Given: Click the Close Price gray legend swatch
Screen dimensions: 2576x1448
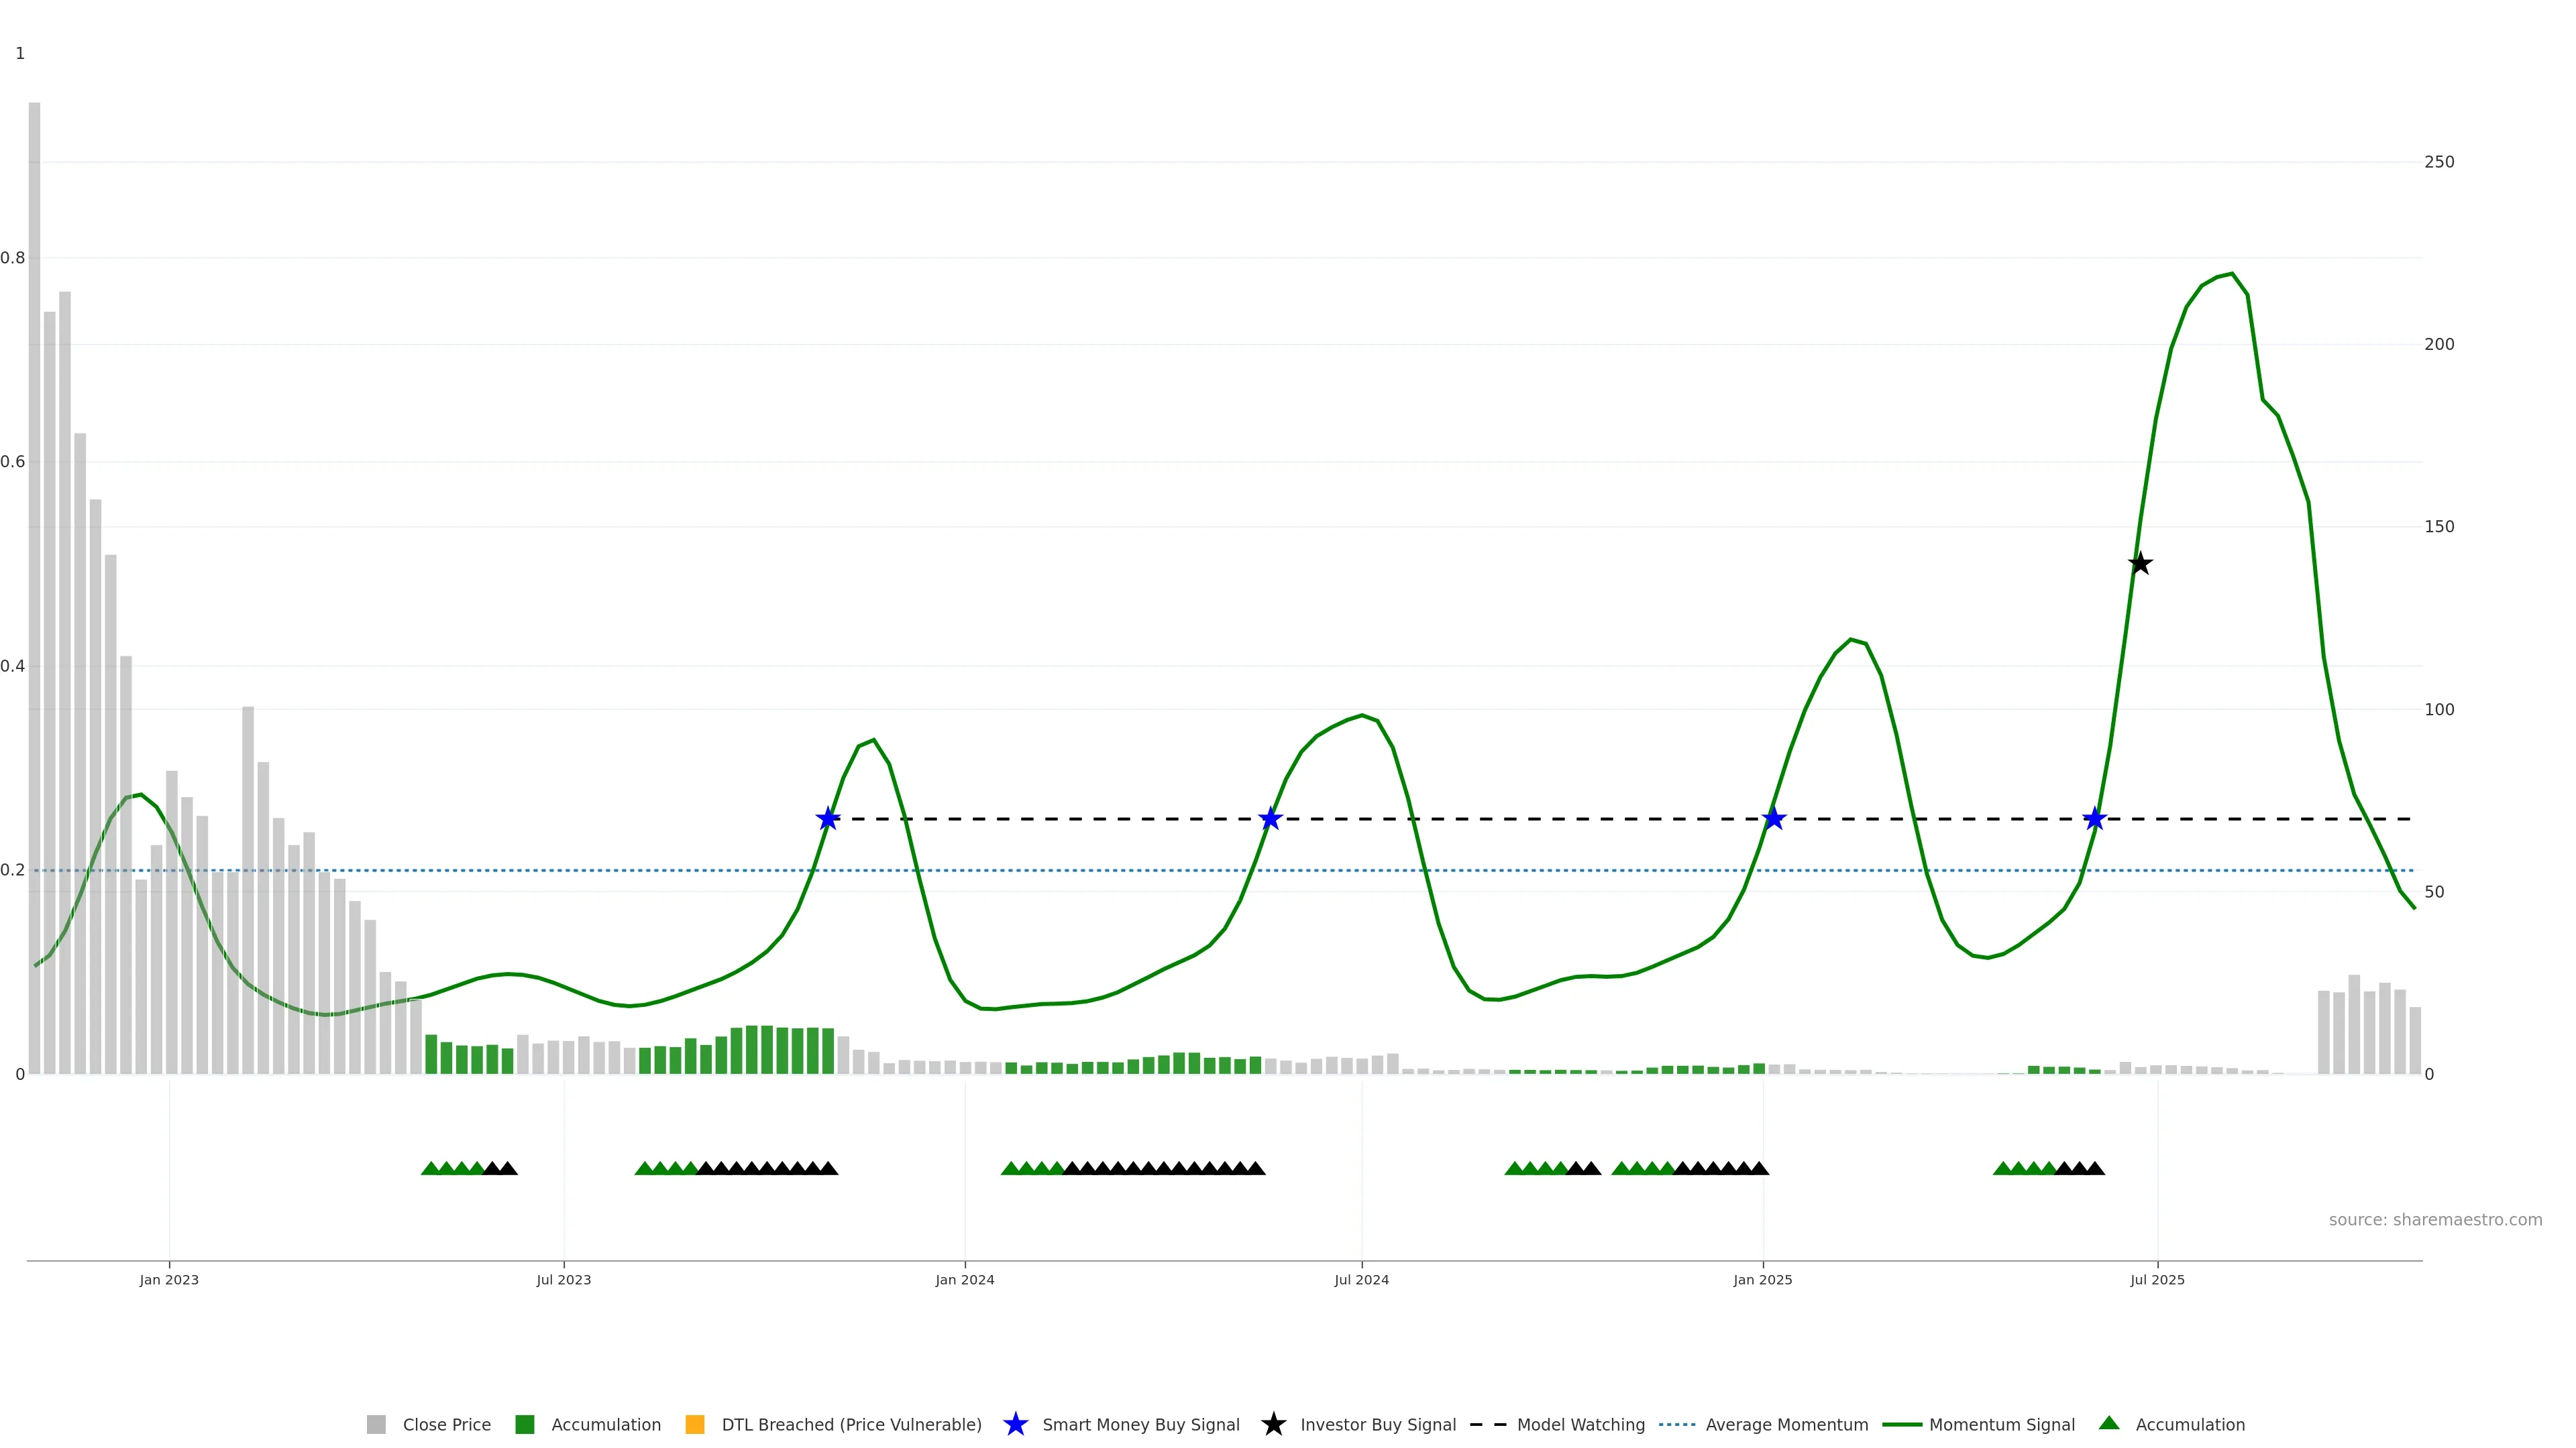Looking at the screenshot, I should (x=376, y=1424).
